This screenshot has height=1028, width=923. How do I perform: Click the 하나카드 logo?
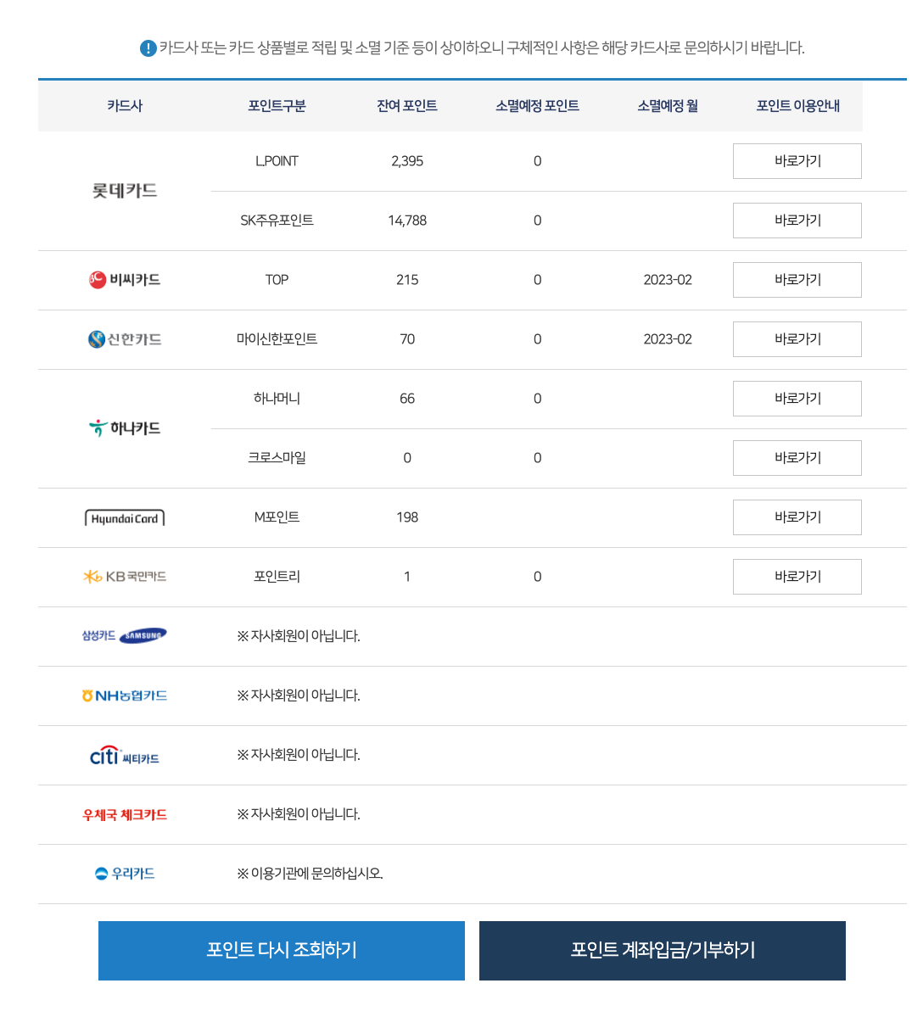[x=125, y=428]
